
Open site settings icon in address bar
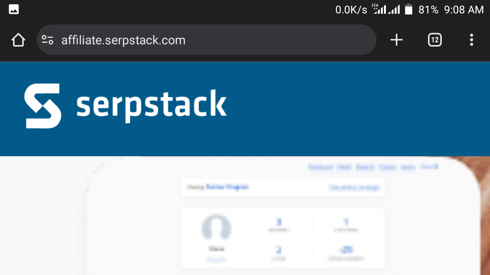pyautogui.click(x=47, y=40)
